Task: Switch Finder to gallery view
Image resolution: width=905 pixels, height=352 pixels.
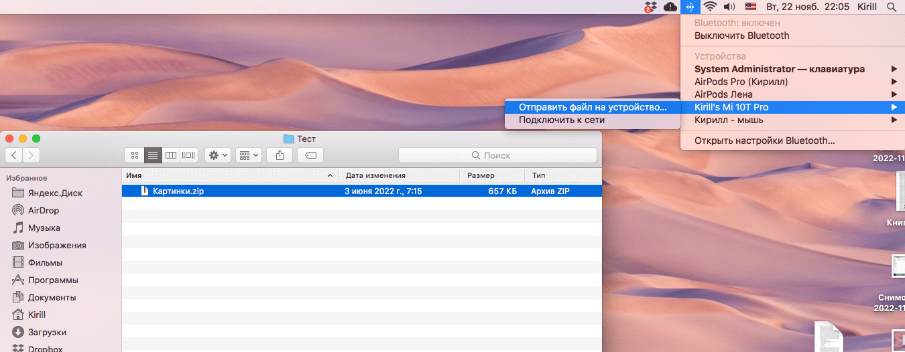Action: pos(189,155)
